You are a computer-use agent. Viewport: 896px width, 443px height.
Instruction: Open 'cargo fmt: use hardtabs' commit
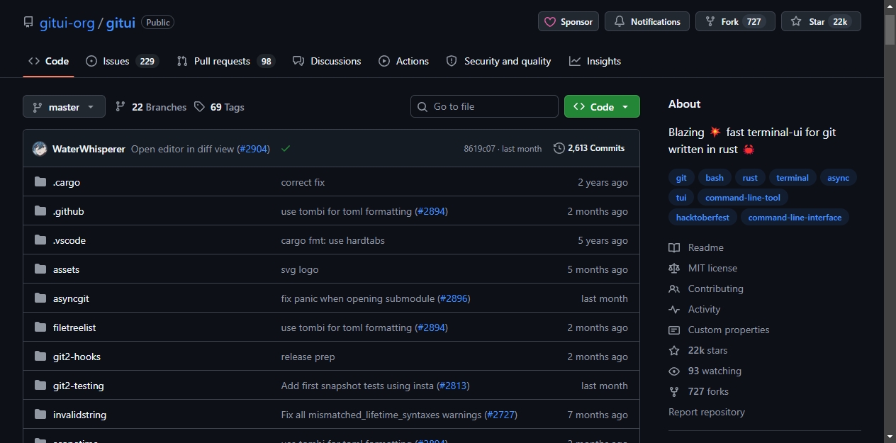pyautogui.click(x=333, y=240)
